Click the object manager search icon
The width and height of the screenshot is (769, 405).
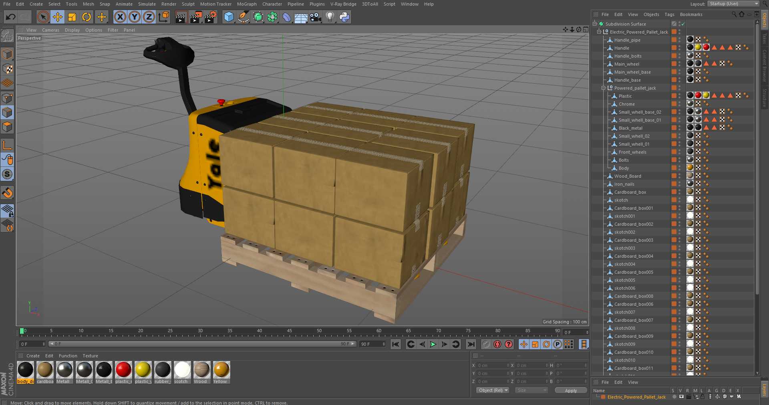click(x=734, y=14)
